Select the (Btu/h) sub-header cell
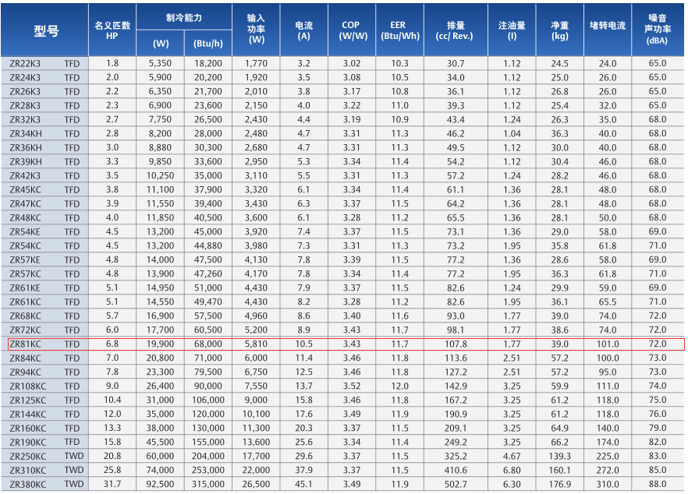 tap(207, 44)
